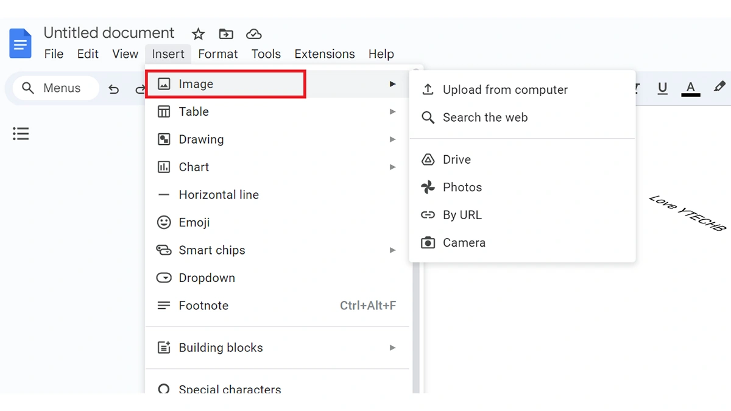Image resolution: width=731 pixels, height=411 pixels.
Task: Check the cloud document status icon
Action: tap(253, 34)
